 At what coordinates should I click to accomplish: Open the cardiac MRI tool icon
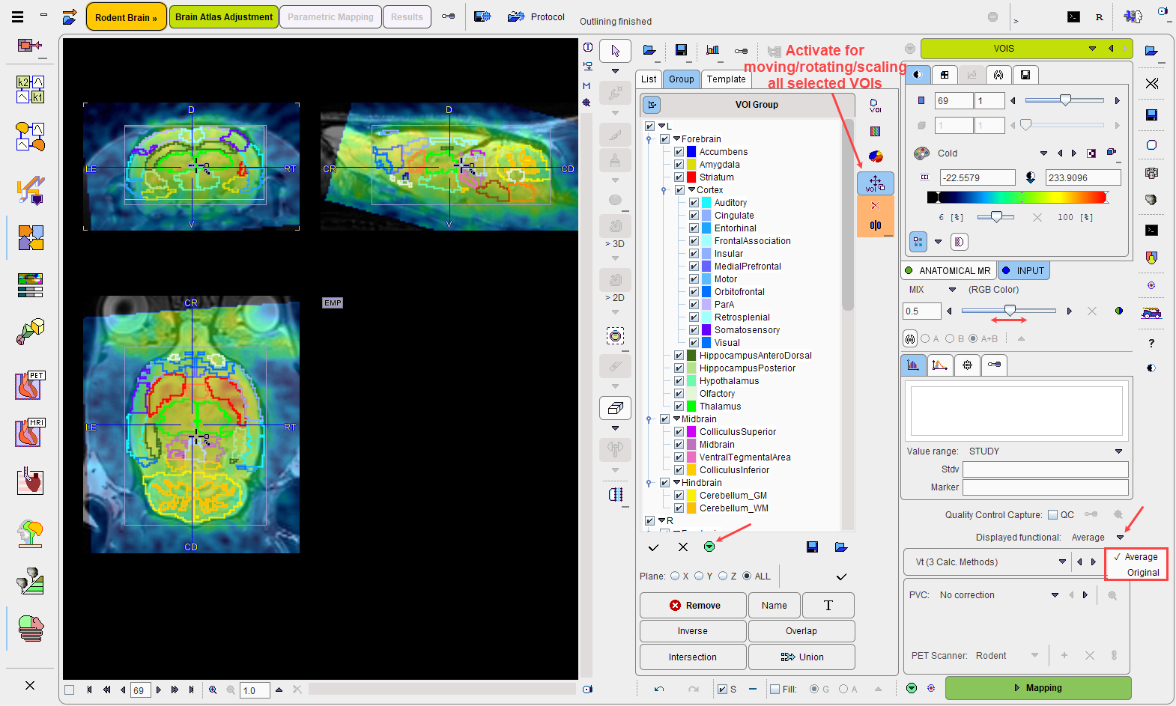point(31,433)
